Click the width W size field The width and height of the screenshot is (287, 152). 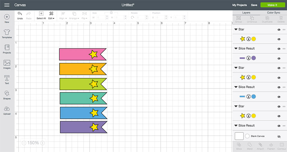(x=102, y=18)
